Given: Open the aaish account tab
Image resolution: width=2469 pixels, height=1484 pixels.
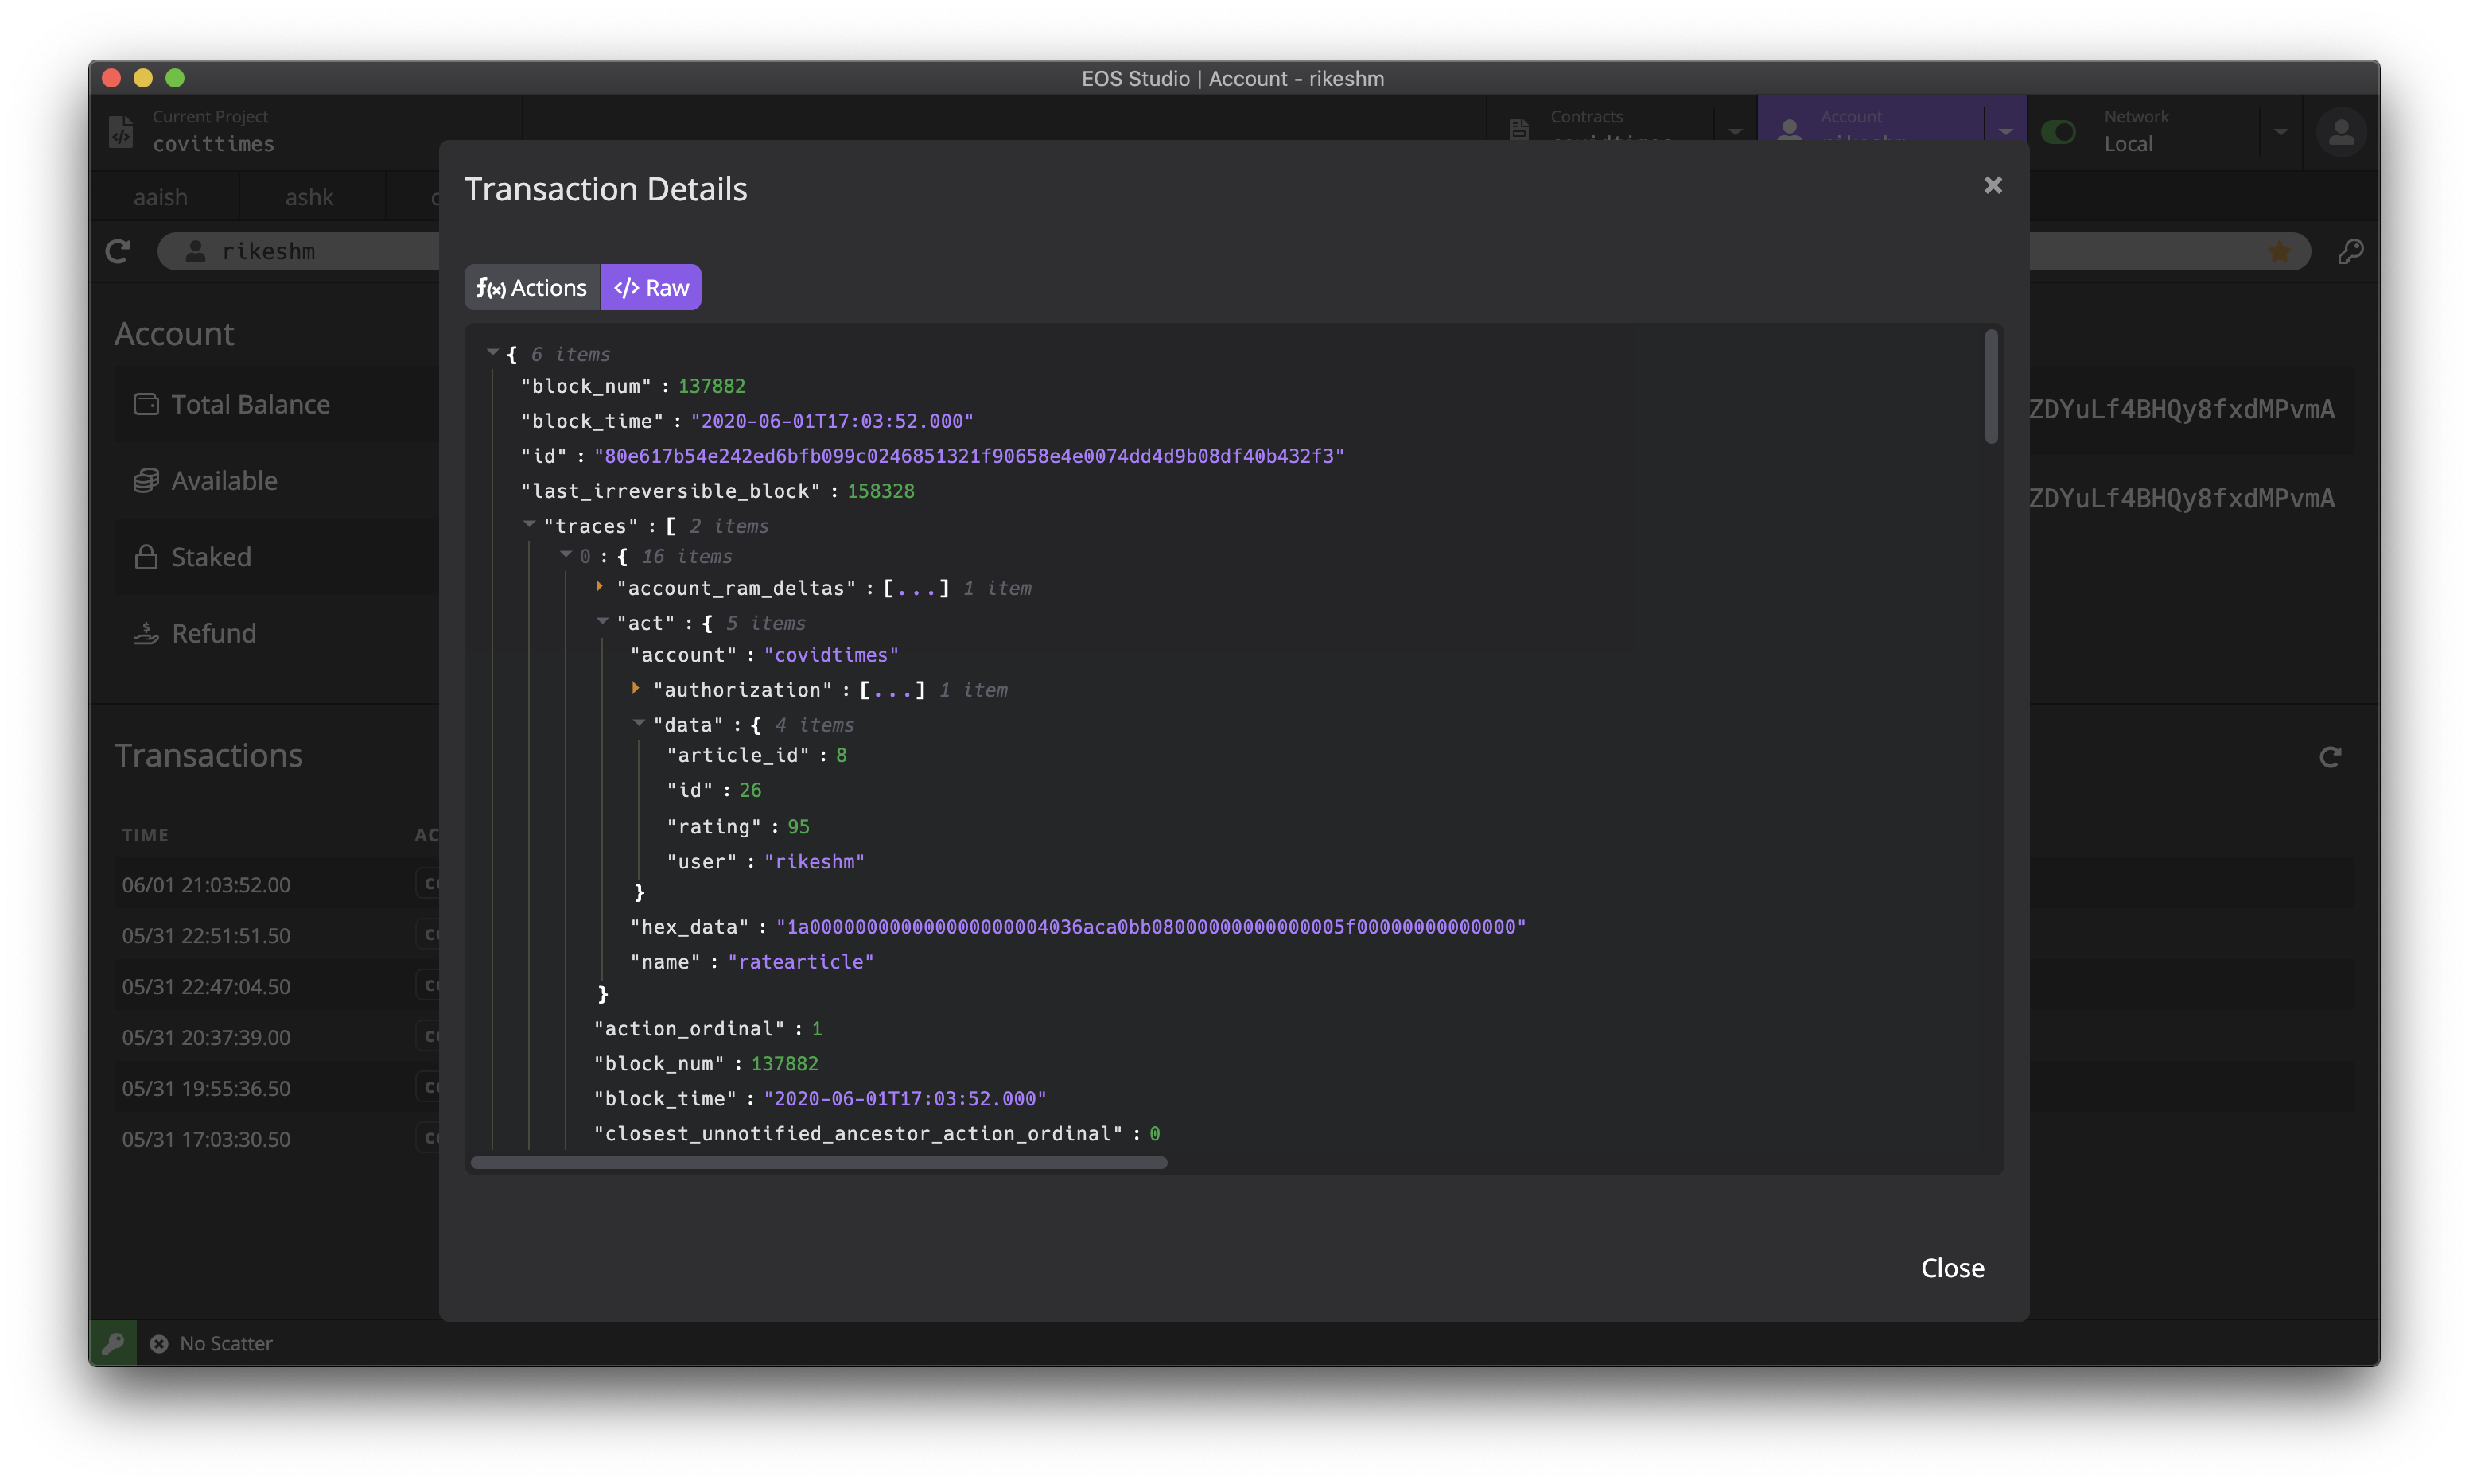Looking at the screenshot, I should click(161, 197).
